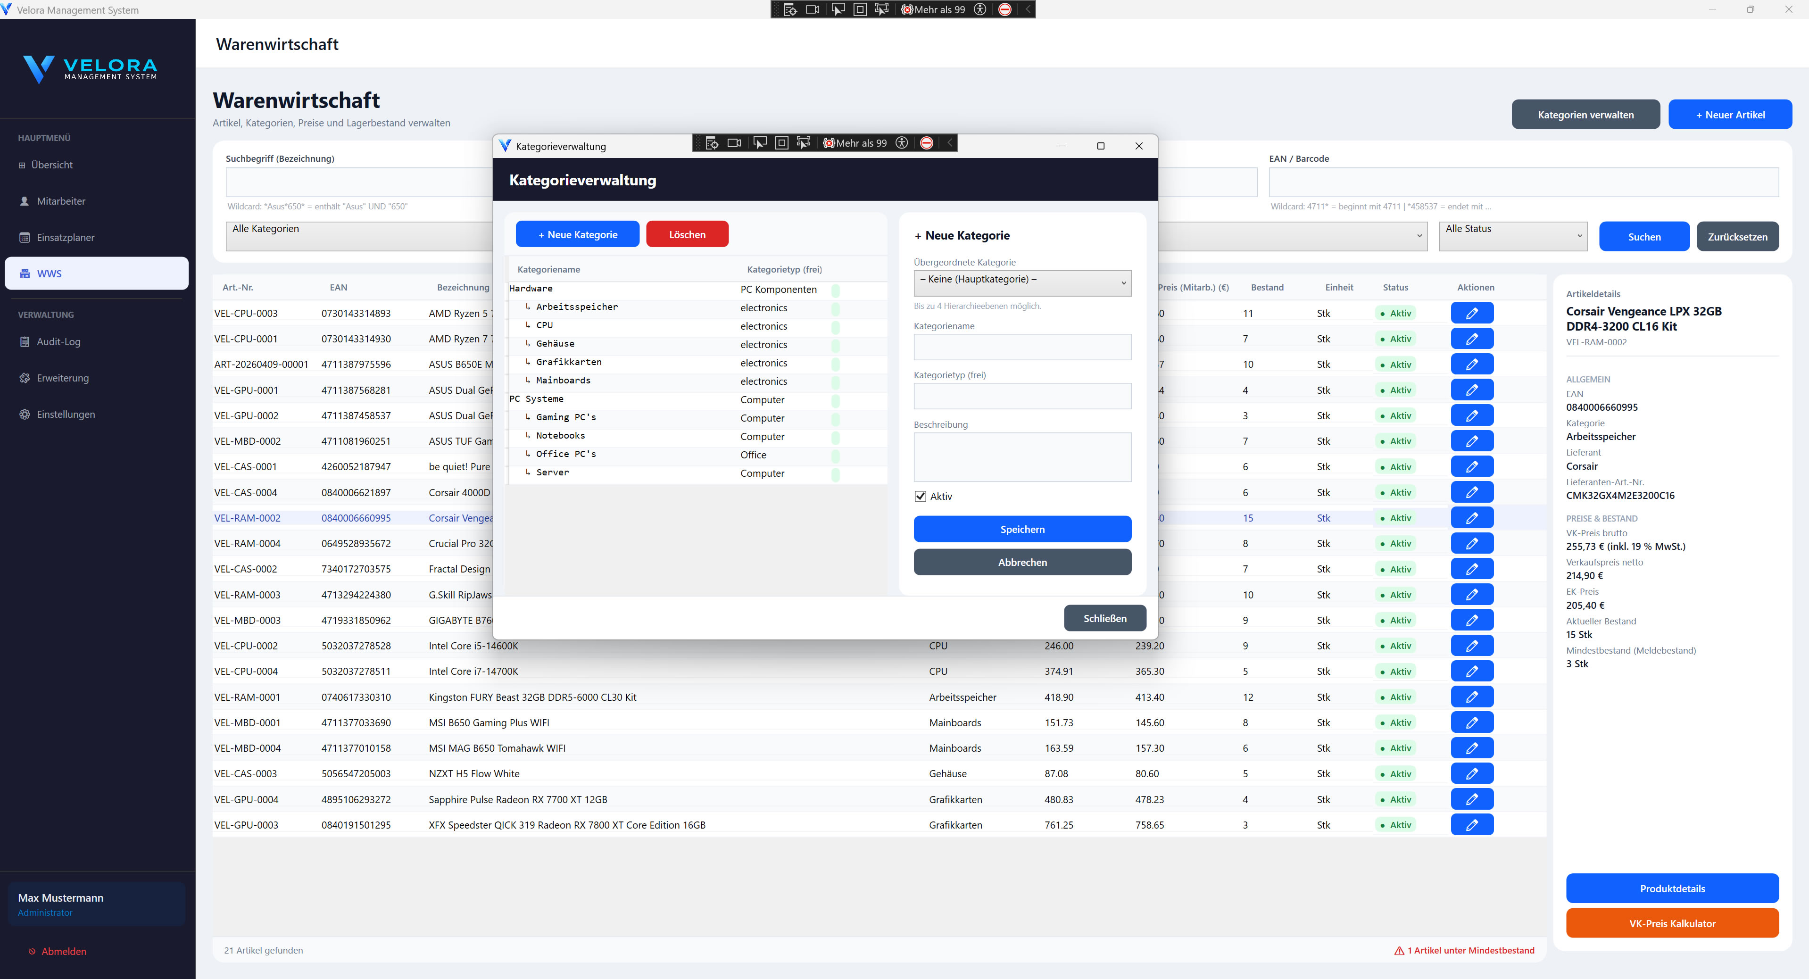Click the red Löschen button
The image size is (1809, 979).
click(687, 234)
